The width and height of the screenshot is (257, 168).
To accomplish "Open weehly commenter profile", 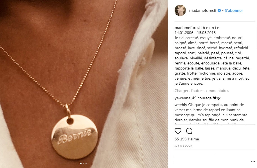I will [181, 105].
